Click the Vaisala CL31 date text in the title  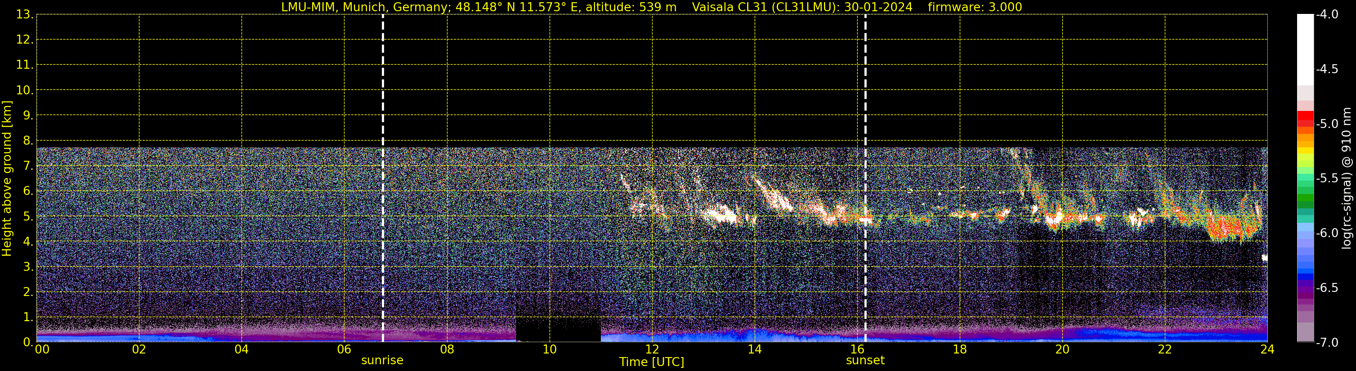(802, 7)
